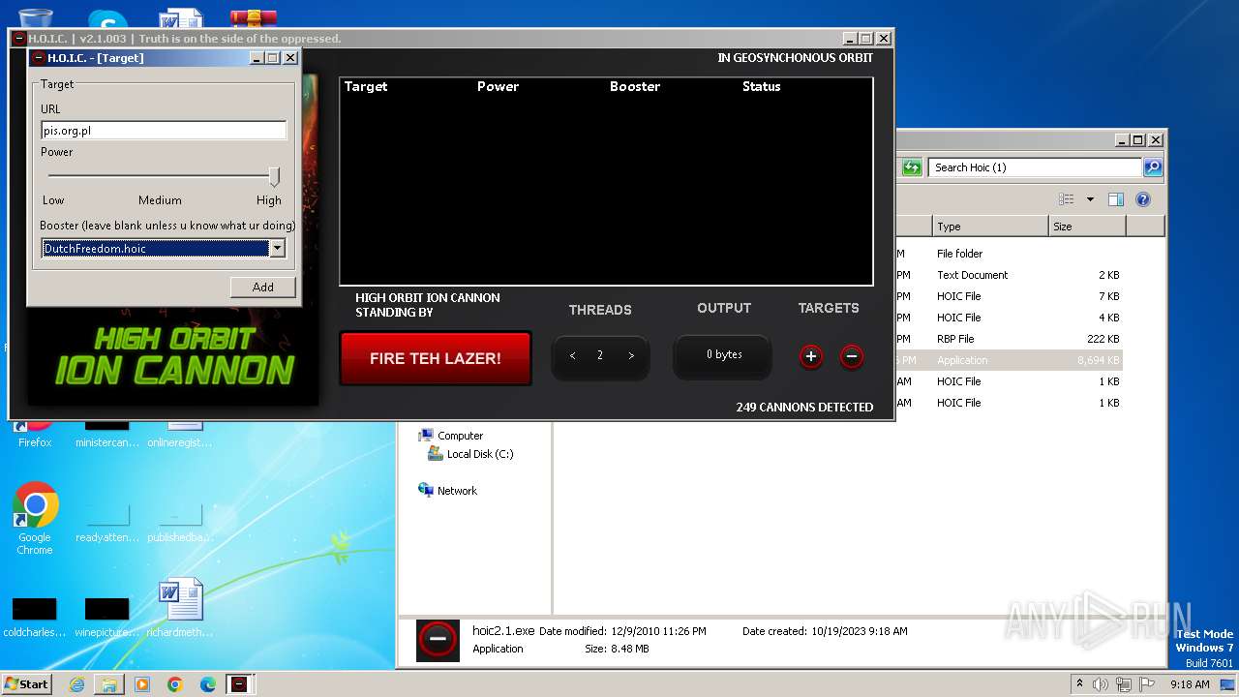The width and height of the screenshot is (1239, 697).
Task: Open the Start menu
Action: 26,683
